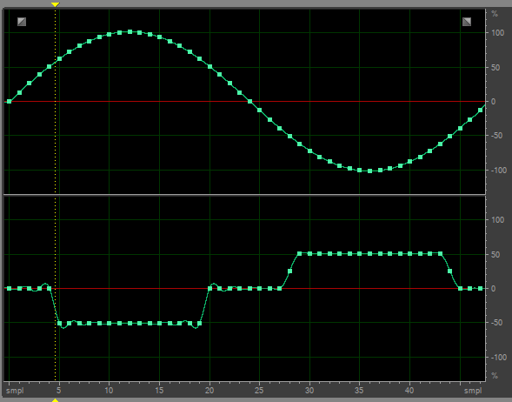Viewport: 512px width, 402px height.
Task: Click the '%' label at the amplitude scale bottom
Action: pos(495,376)
